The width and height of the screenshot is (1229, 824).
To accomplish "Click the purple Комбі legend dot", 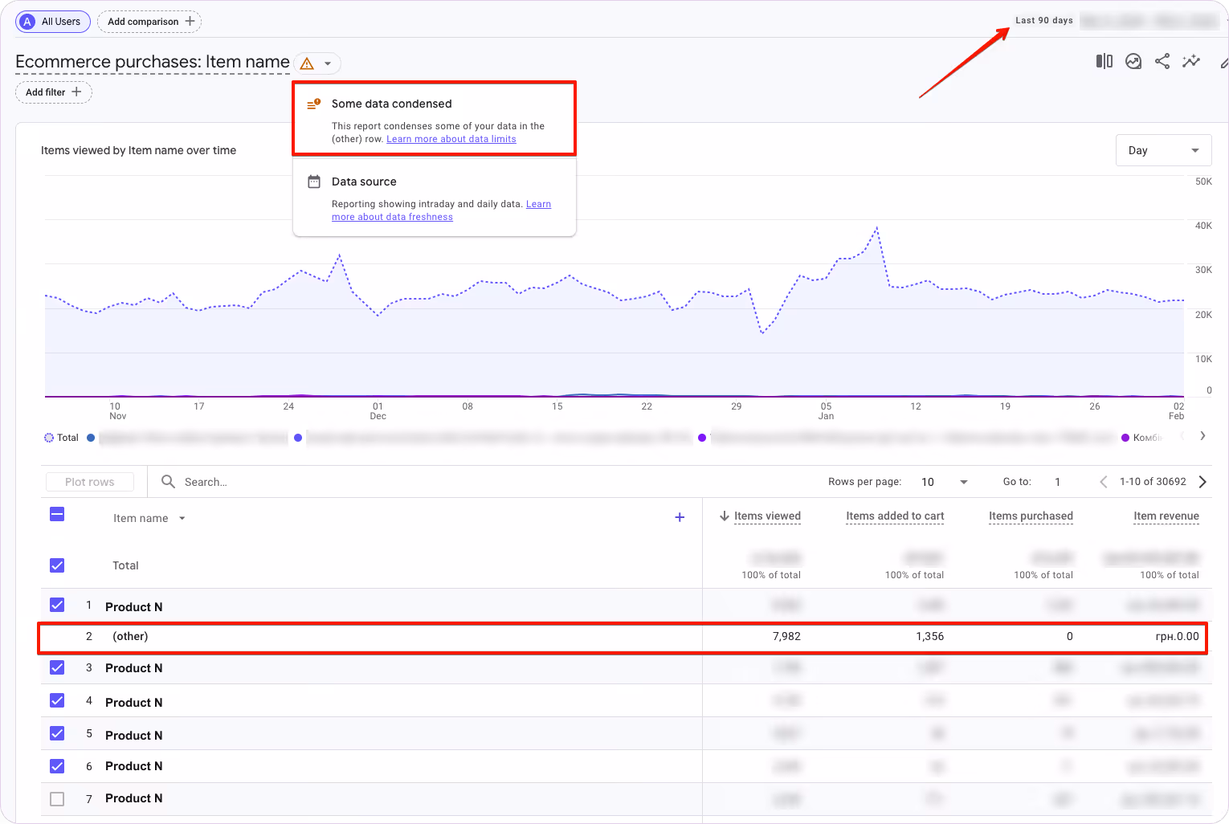I will (x=1125, y=438).
